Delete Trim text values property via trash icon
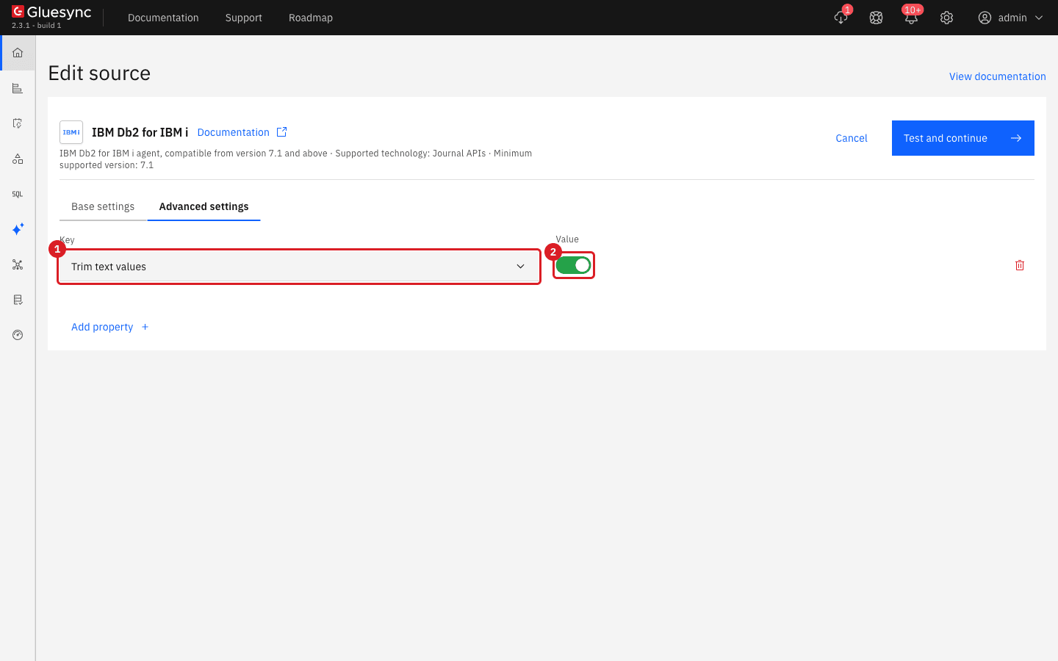This screenshot has width=1058, height=661. click(1020, 265)
